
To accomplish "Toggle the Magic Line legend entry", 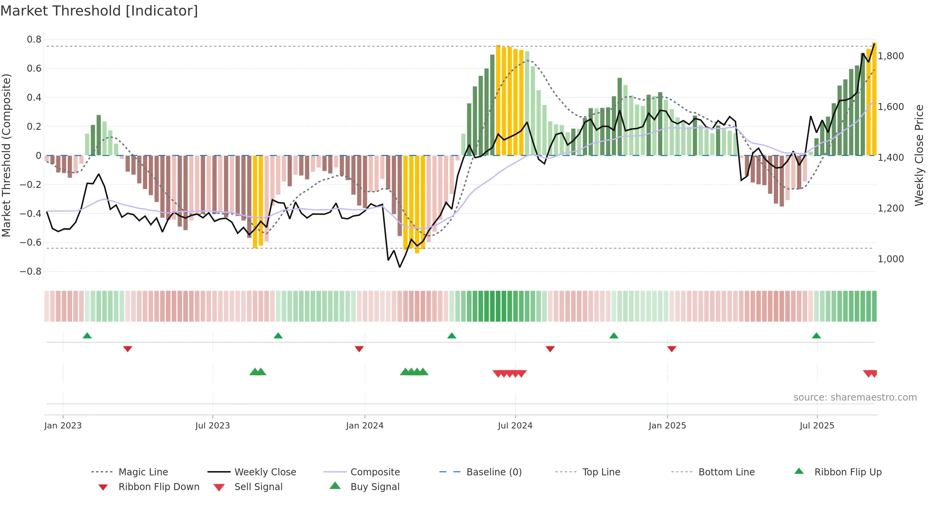I will click(129, 472).
